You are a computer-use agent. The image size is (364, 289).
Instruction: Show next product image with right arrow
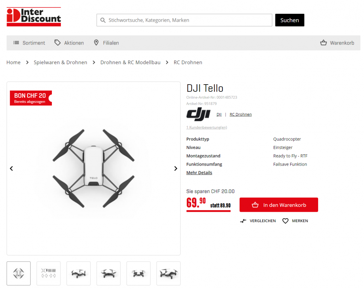176,168
